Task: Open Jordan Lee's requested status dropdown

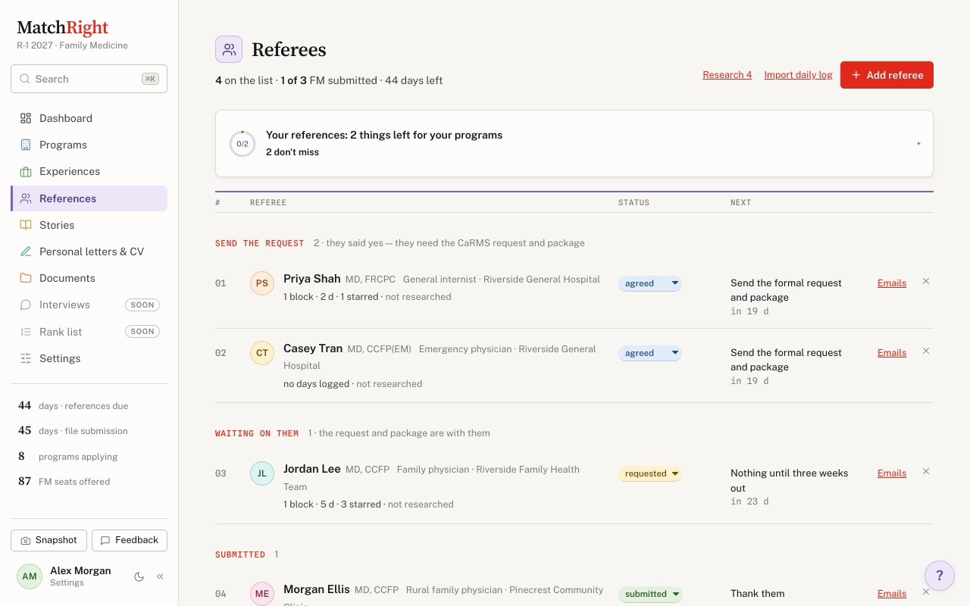Action: coord(650,473)
